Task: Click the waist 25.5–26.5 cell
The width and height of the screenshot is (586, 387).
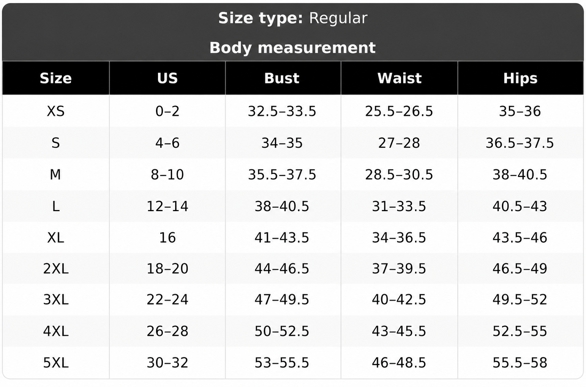Action: (x=399, y=111)
